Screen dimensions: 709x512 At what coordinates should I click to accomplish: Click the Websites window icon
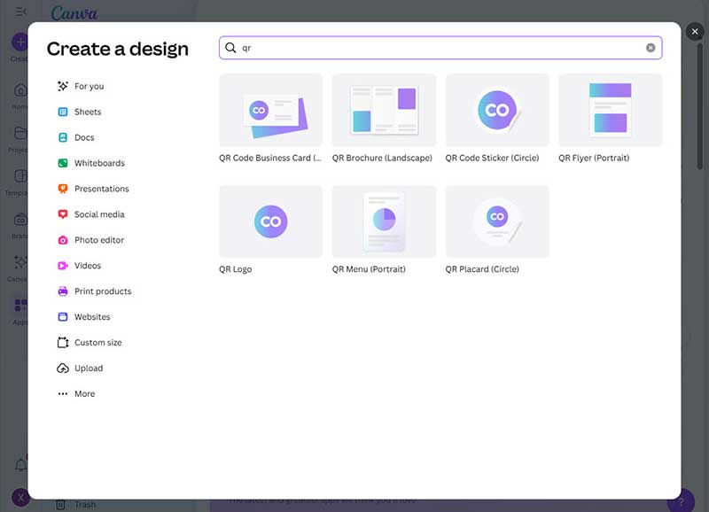coord(63,317)
